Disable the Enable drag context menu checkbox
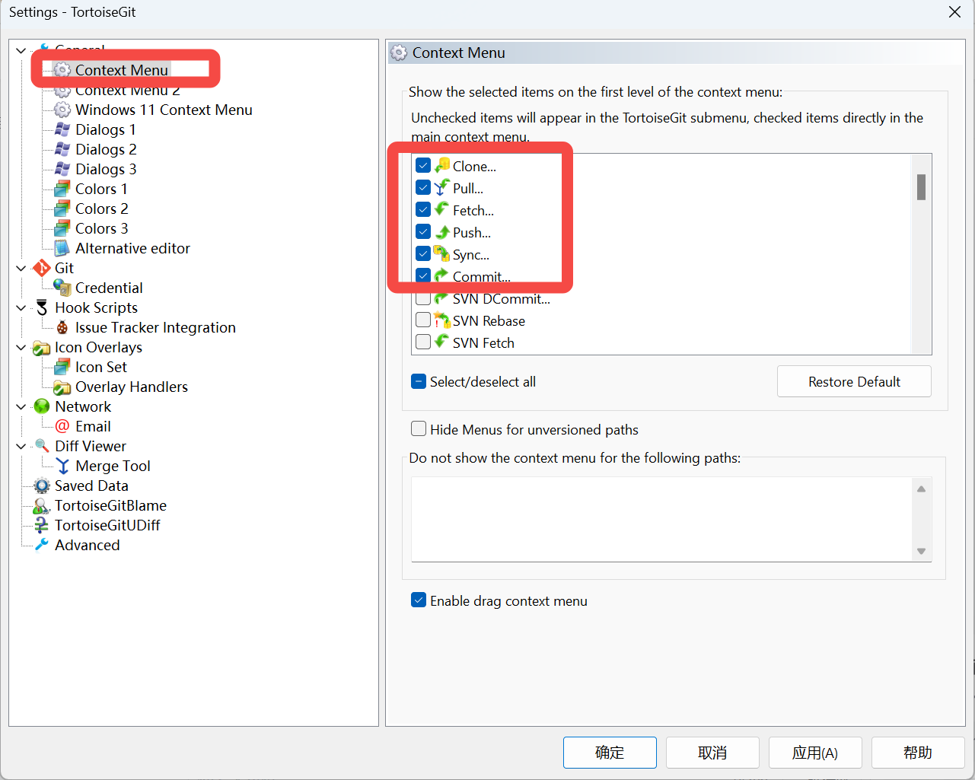975x780 pixels. click(419, 600)
